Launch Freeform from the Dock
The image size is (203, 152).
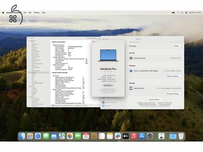[118, 136]
